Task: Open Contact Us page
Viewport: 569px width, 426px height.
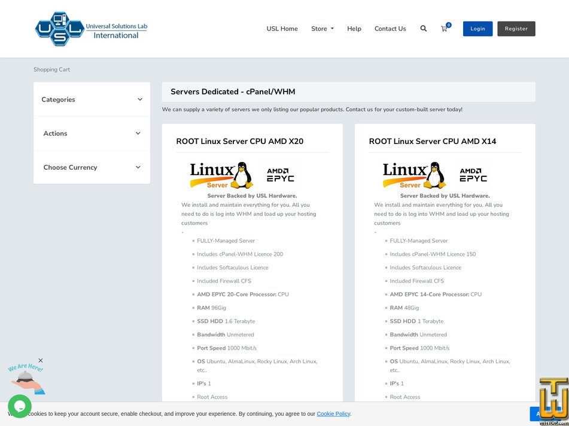Action: coord(390,29)
